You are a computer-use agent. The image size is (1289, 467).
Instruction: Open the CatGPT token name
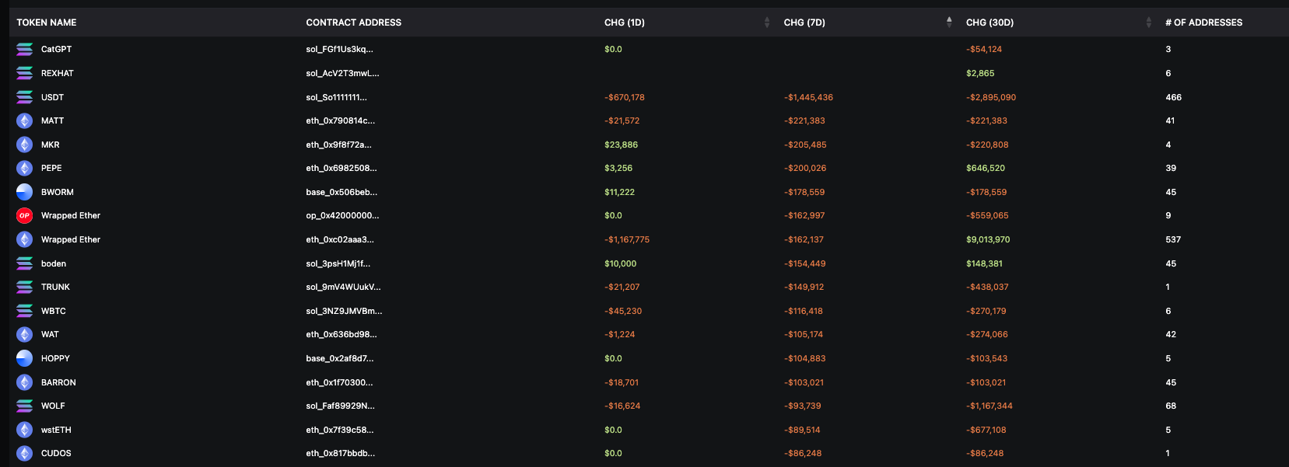[56, 49]
